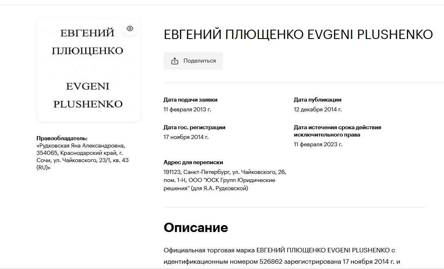
Task: Click the Адрес для переписки label
Action: click(x=193, y=162)
